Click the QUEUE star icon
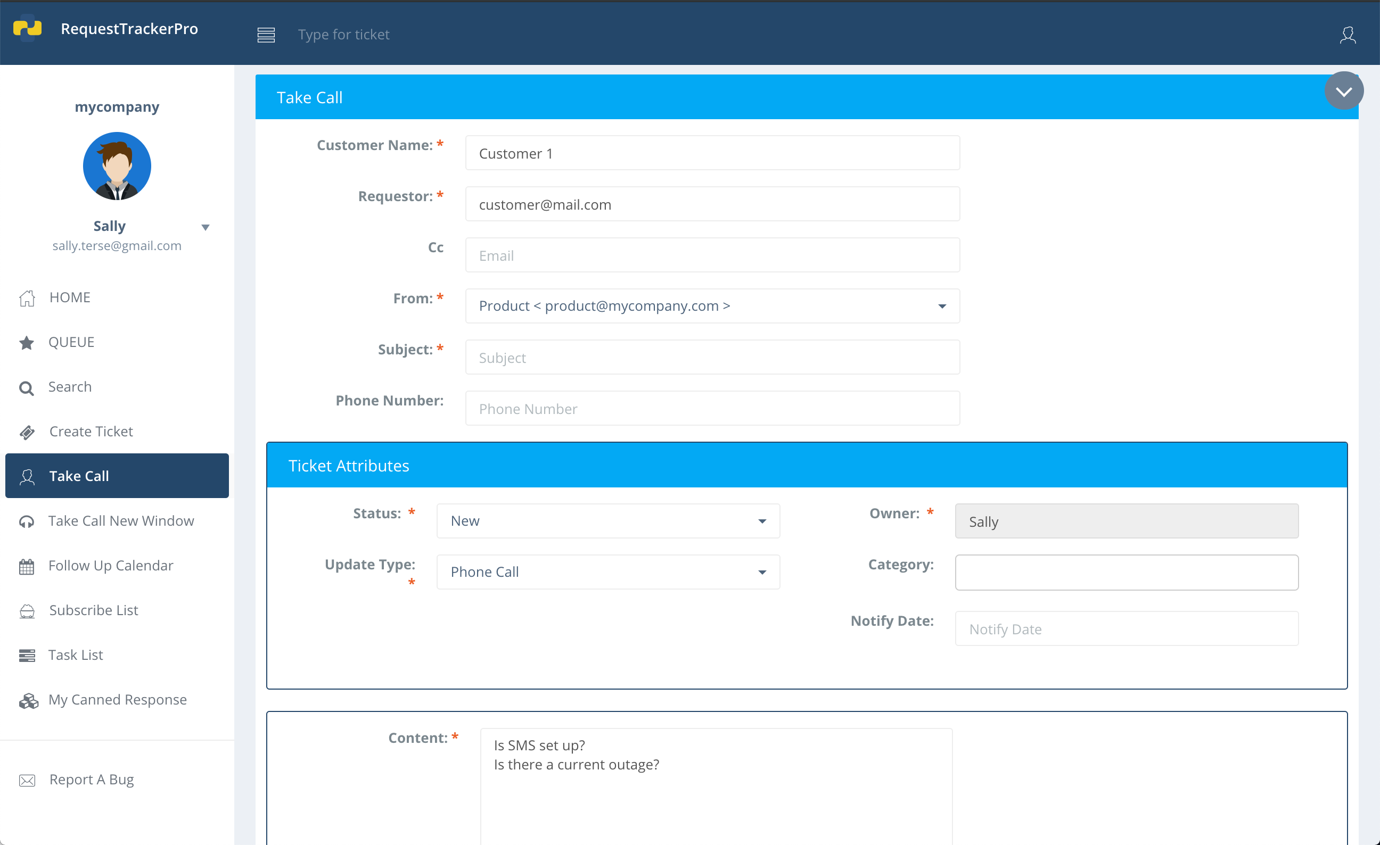This screenshot has width=1380, height=845. pyautogui.click(x=26, y=343)
